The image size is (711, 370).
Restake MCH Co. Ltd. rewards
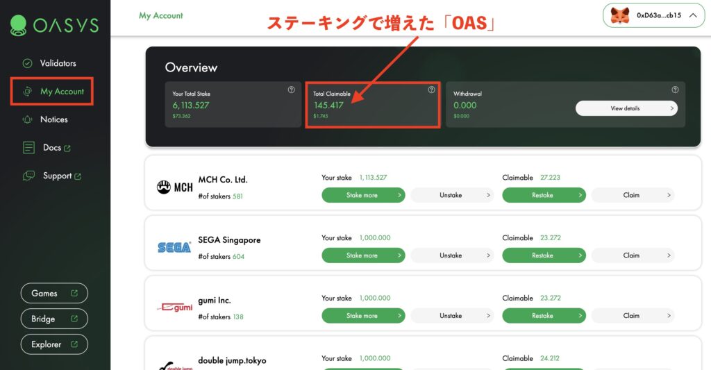coord(544,195)
